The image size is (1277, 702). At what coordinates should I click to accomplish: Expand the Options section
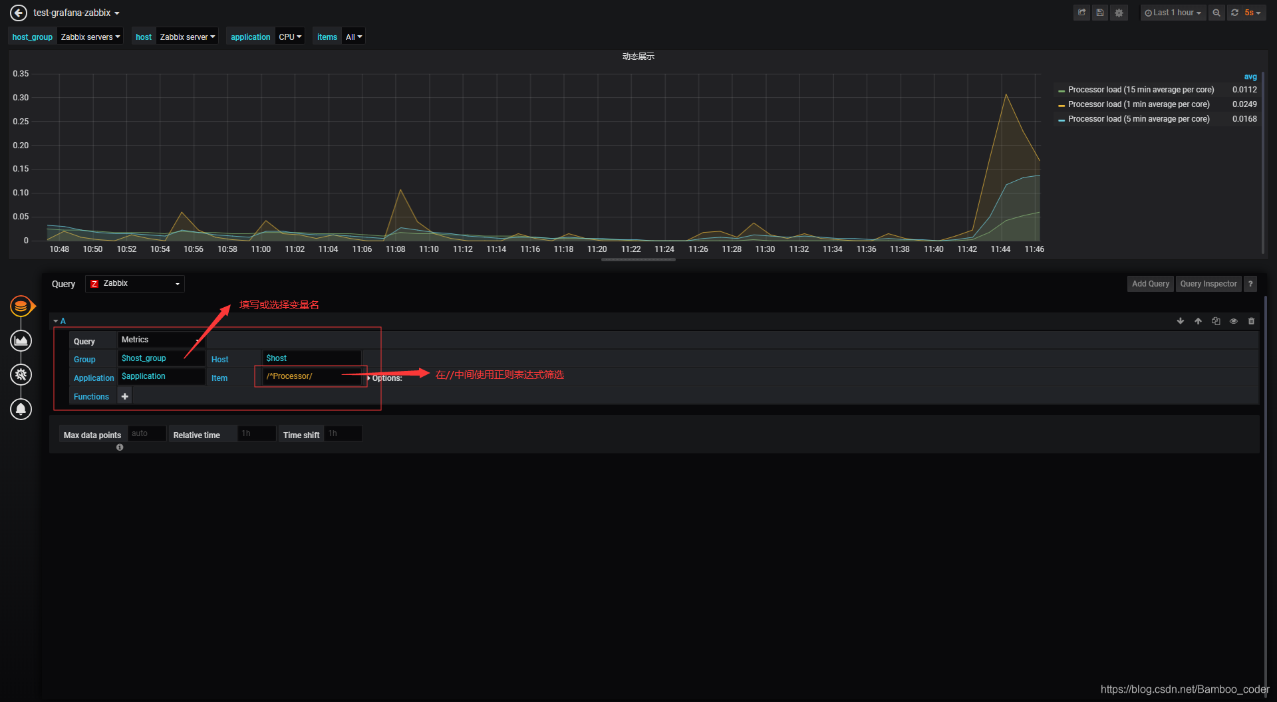point(385,378)
